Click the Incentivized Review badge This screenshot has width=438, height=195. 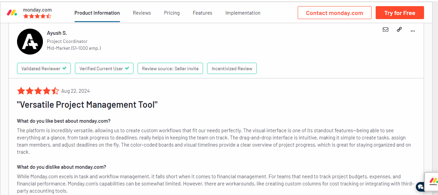click(x=232, y=68)
